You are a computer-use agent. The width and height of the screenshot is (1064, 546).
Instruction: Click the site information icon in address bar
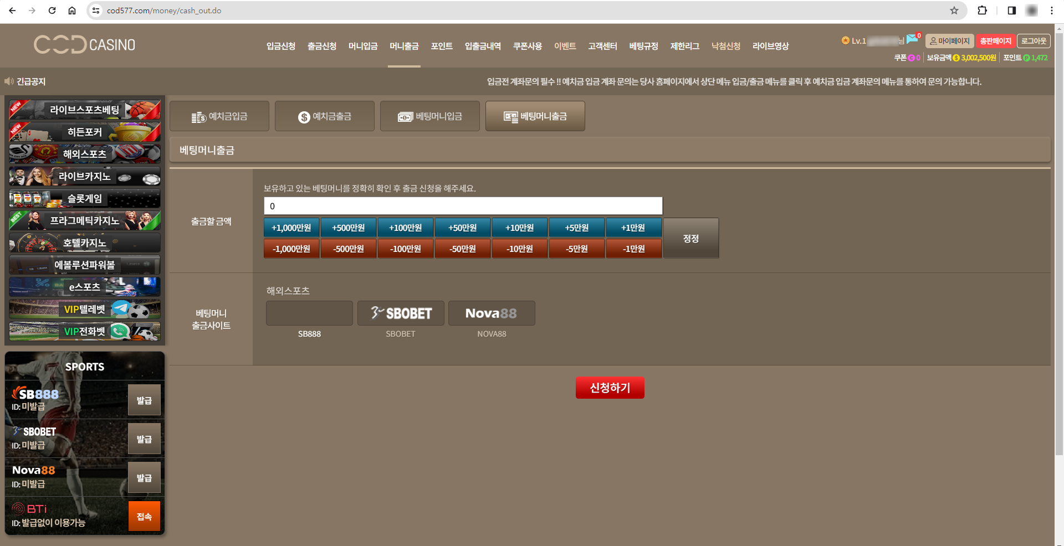tap(96, 11)
